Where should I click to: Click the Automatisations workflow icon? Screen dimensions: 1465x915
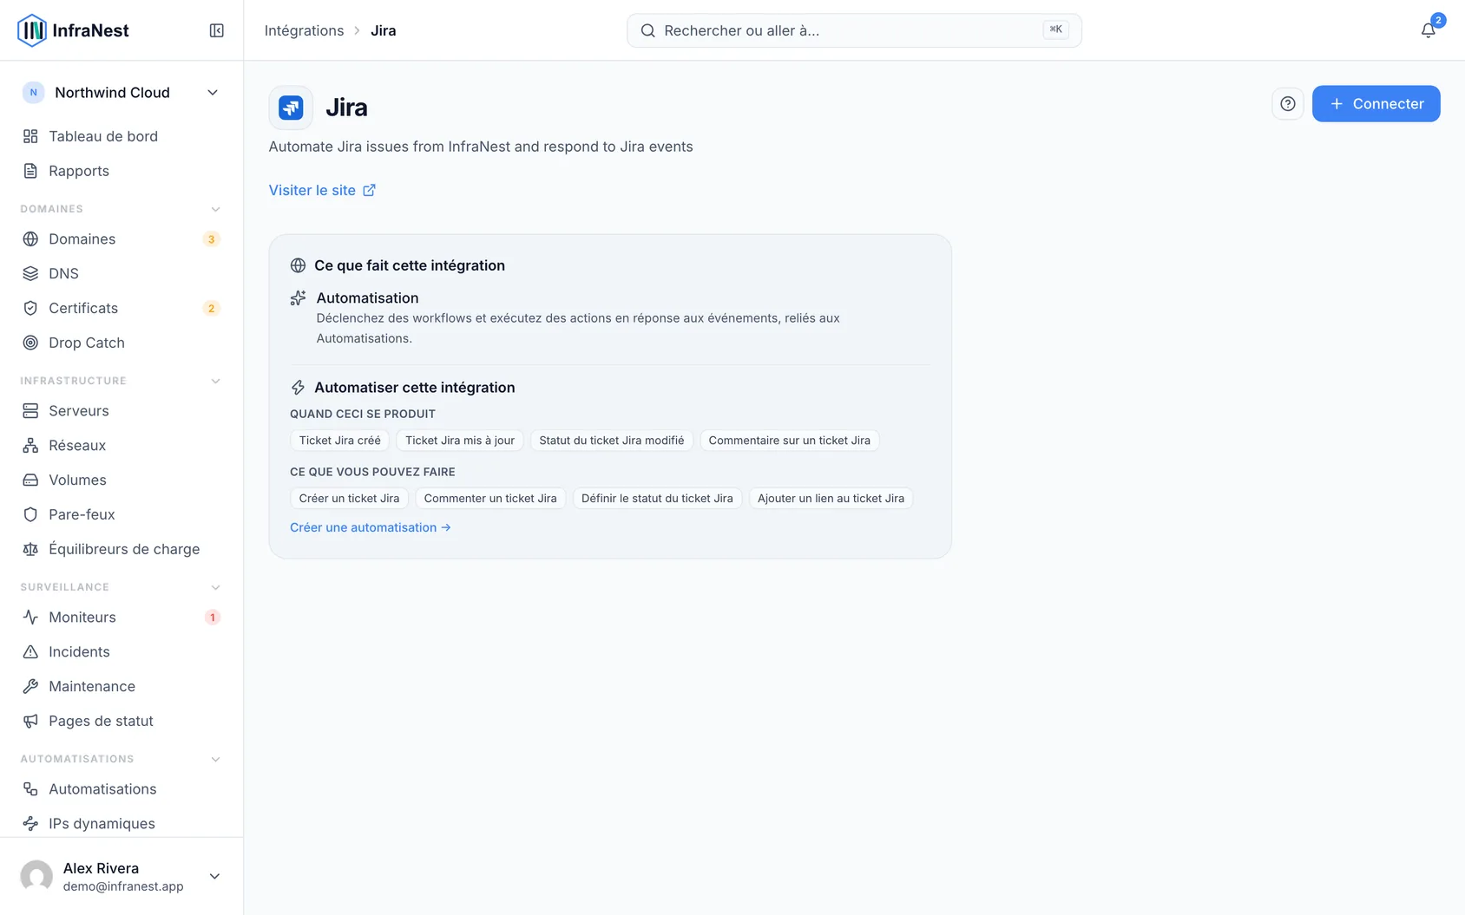30,788
